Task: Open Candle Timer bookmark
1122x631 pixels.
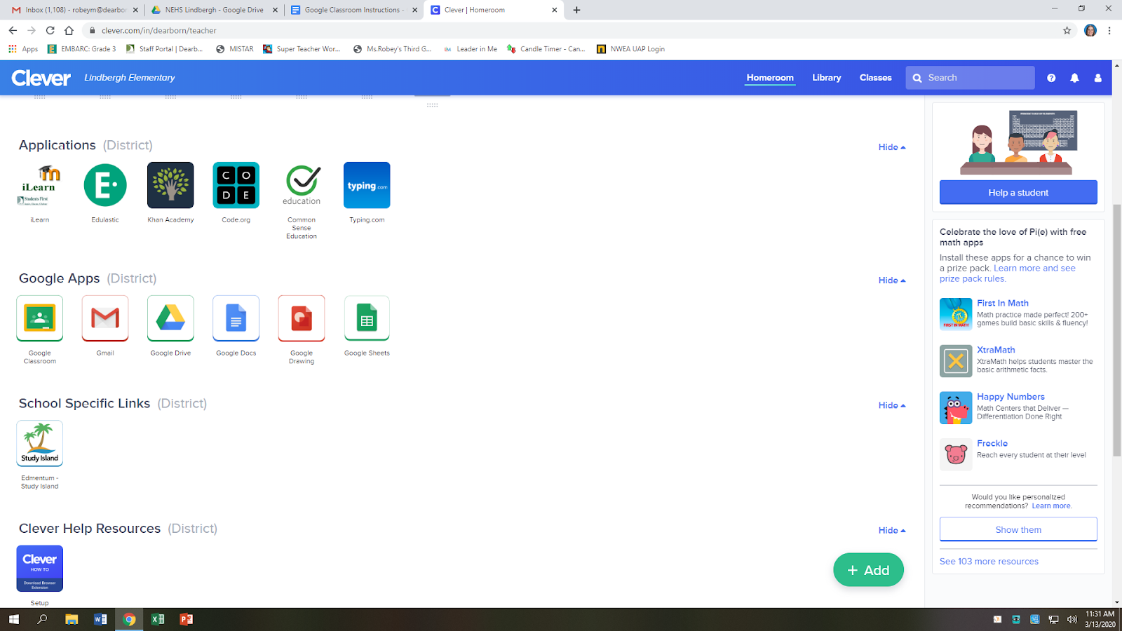Action: (546, 49)
